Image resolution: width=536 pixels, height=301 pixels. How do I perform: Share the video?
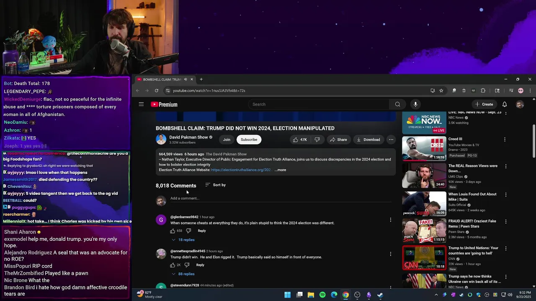tap(338, 140)
